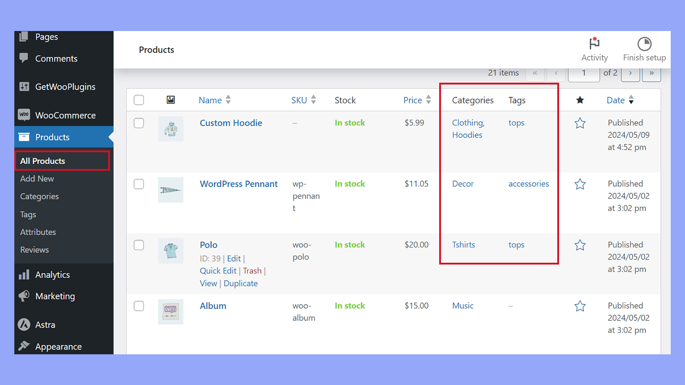Image resolution: width=685 pixels, height=385 pixels.
Task: Toggle featured star for WordPress Pennant
Action: 580,184
